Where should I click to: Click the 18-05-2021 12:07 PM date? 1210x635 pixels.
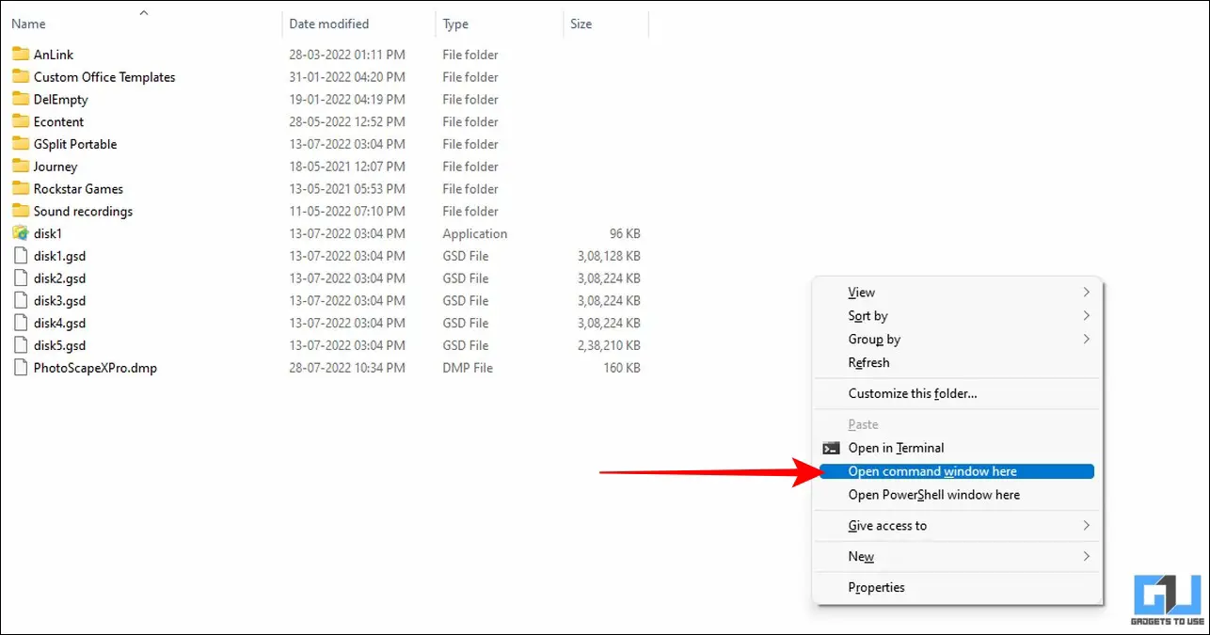(347, 167)
